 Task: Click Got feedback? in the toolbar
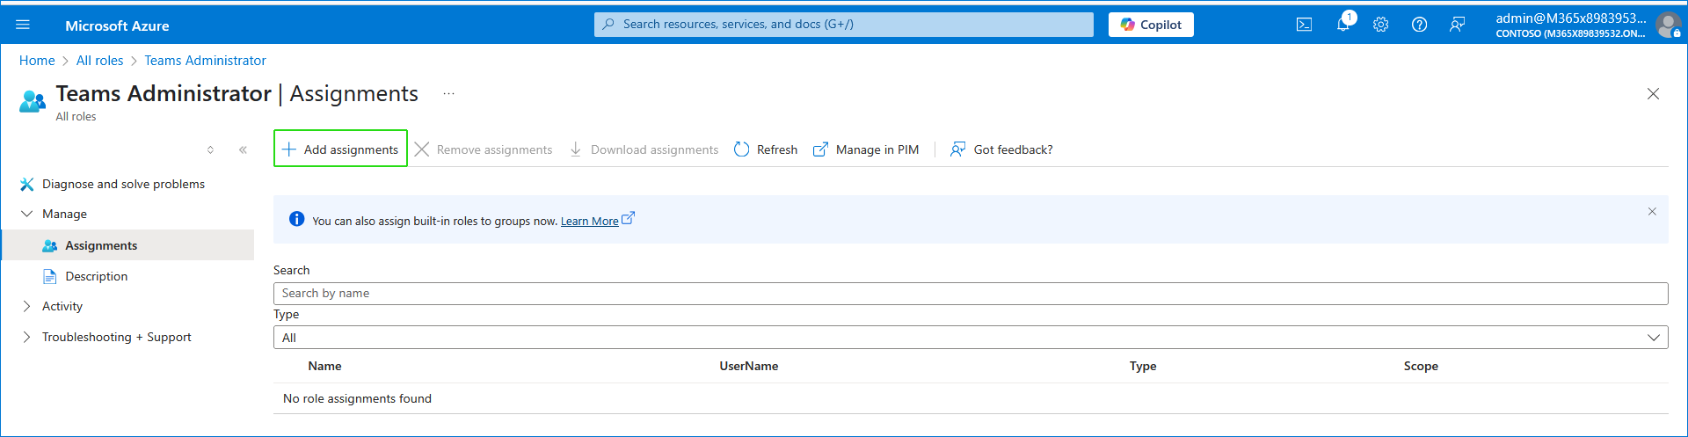click(x=1001, y=149)
